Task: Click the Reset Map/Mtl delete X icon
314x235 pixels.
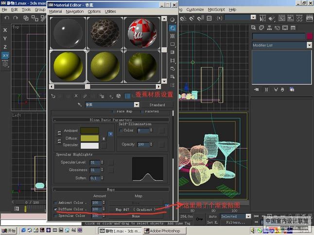Action: 76,96
